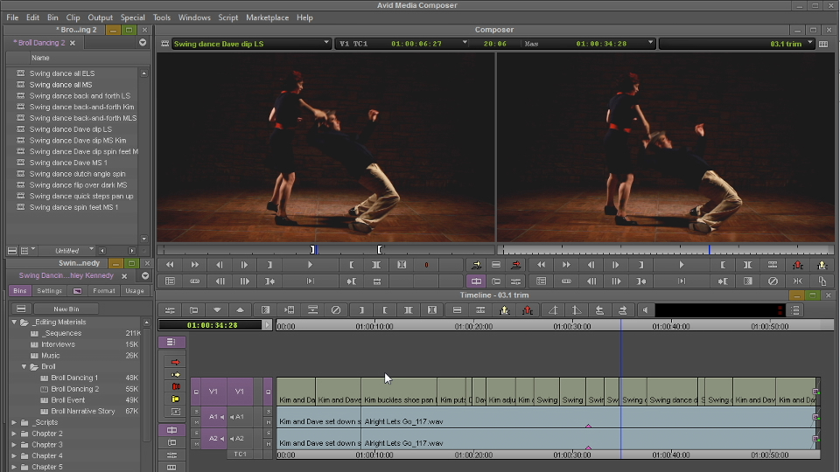
Task: Switch to the Settings tab in project window
Action: click(x=49, y=290)
